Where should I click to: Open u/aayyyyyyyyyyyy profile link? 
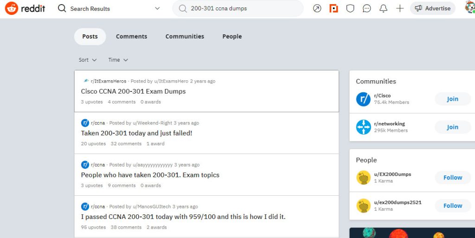[x=153, y=165]
